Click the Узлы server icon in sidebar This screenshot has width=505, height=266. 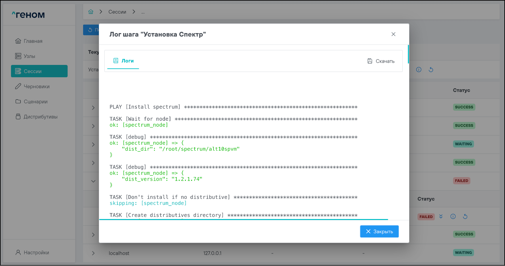pyautogui.click(x=18, y=56)
